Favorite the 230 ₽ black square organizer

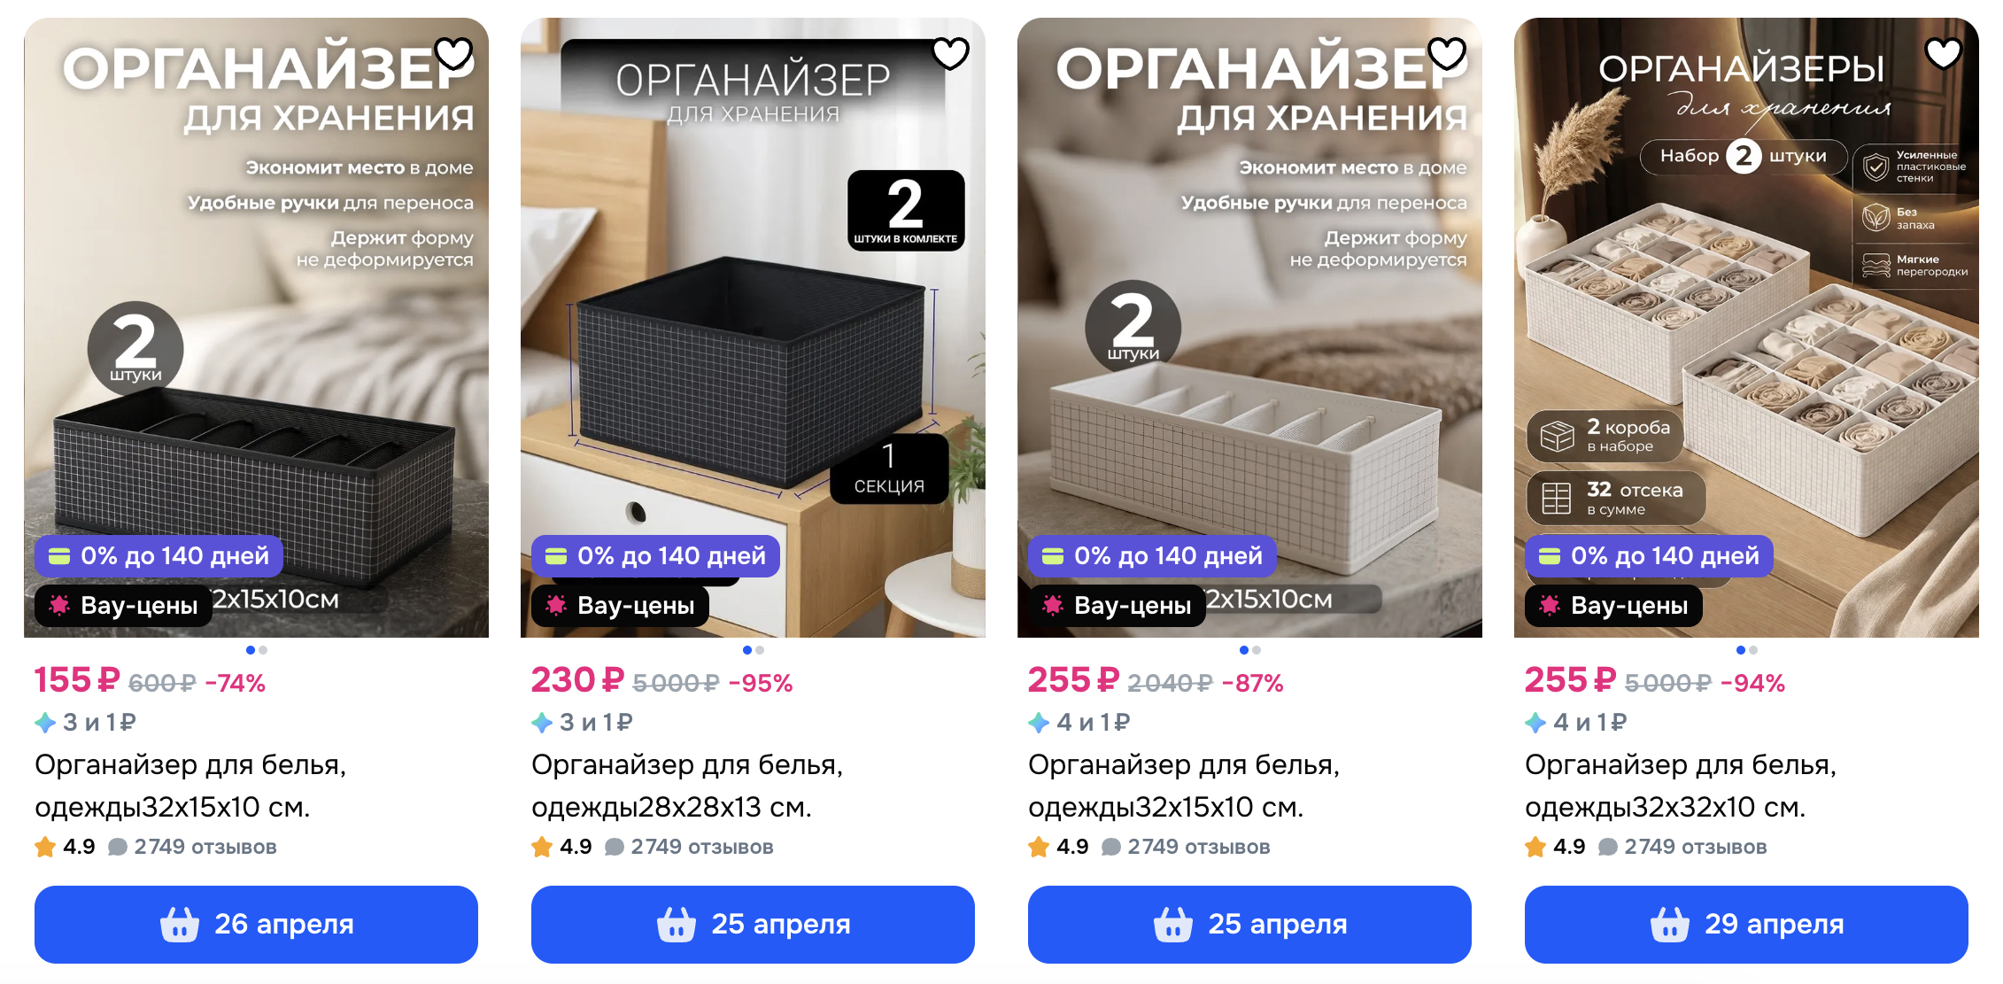coord(951,54)
